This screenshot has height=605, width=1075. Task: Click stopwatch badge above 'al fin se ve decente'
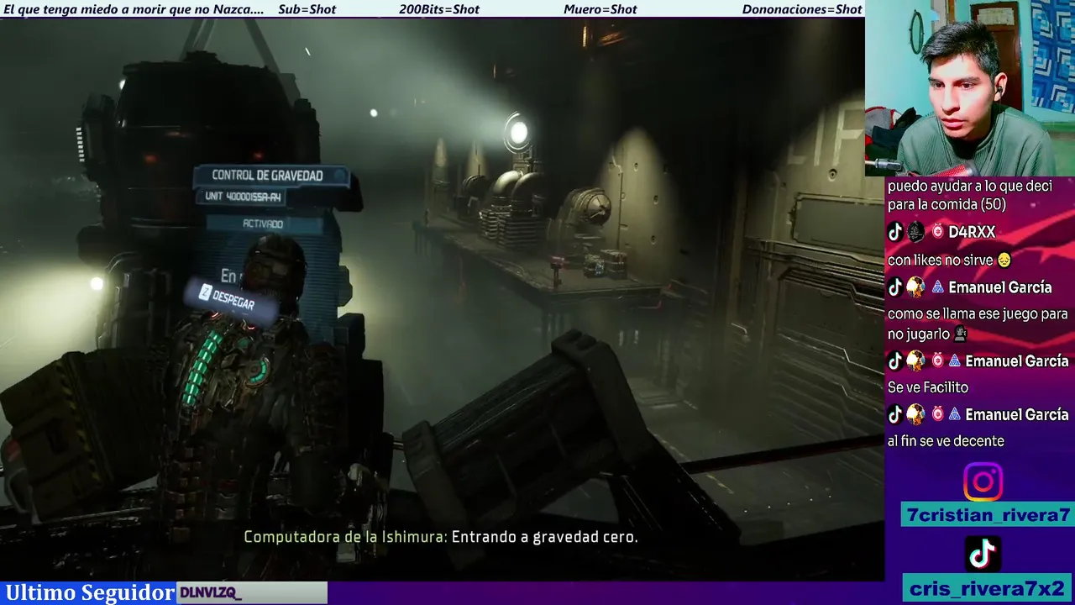(x=937, y=414)
